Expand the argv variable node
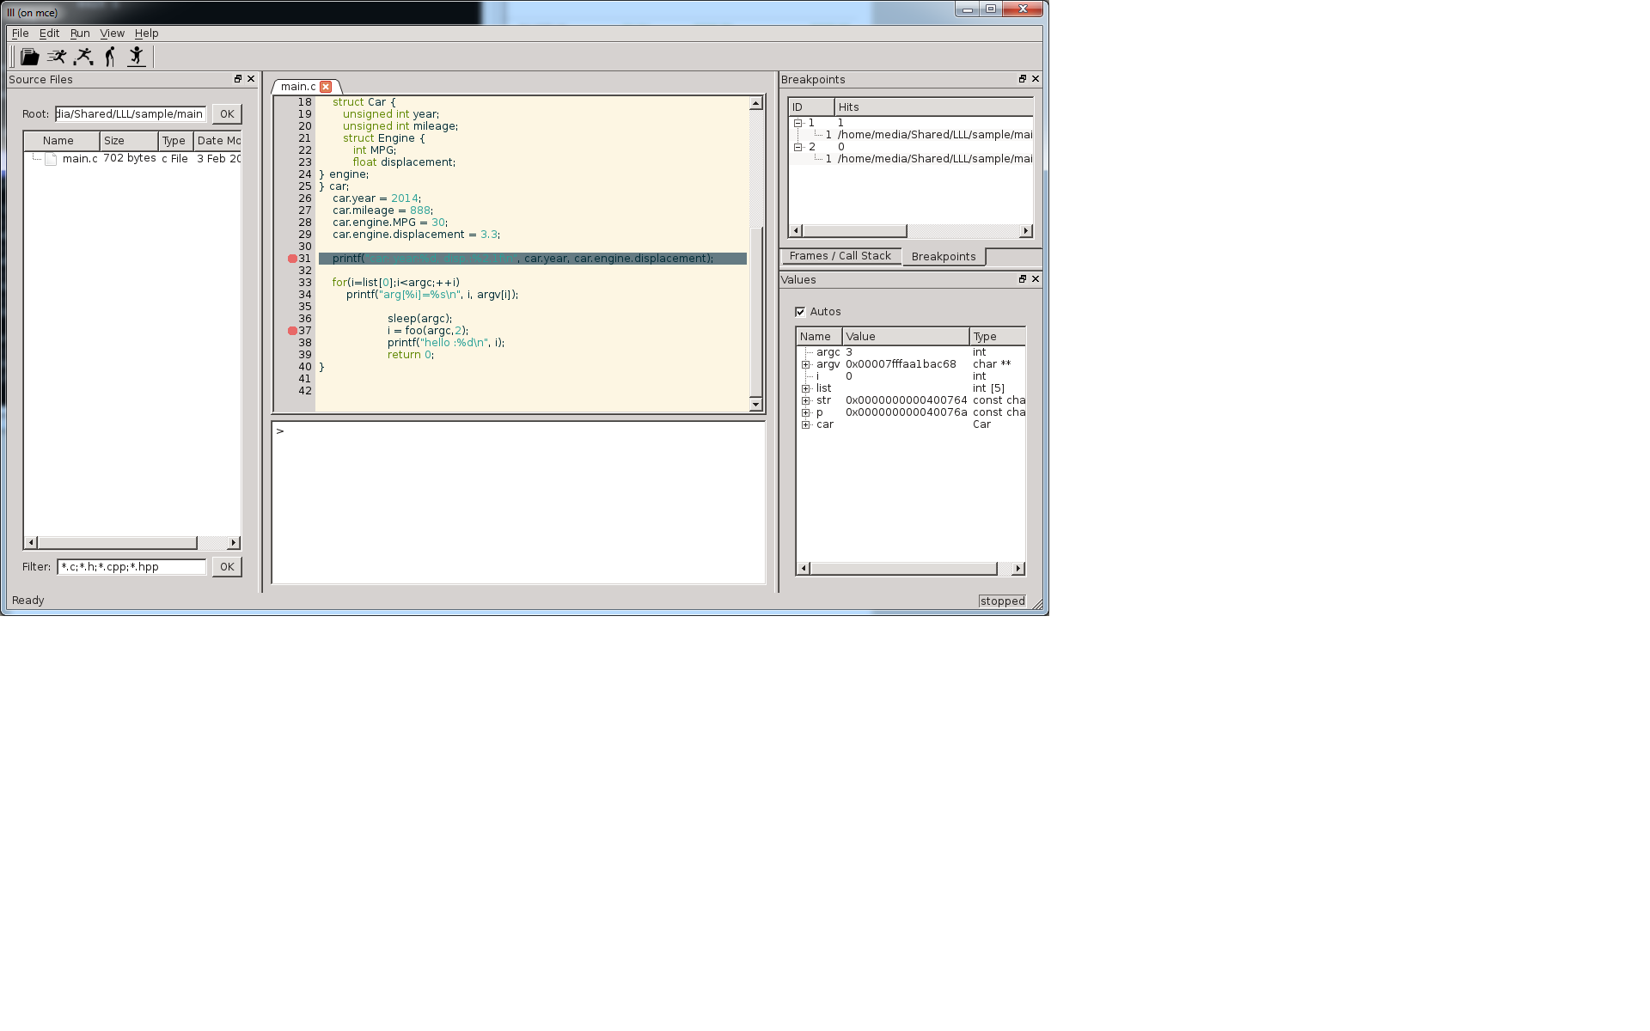This screenshot has height=1031, width=1650. (x=806, y=364)
